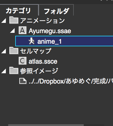Switch to the カテゴリ tab
The height and width of the screenshot is (126, 113).
click(x=18, y=11)
